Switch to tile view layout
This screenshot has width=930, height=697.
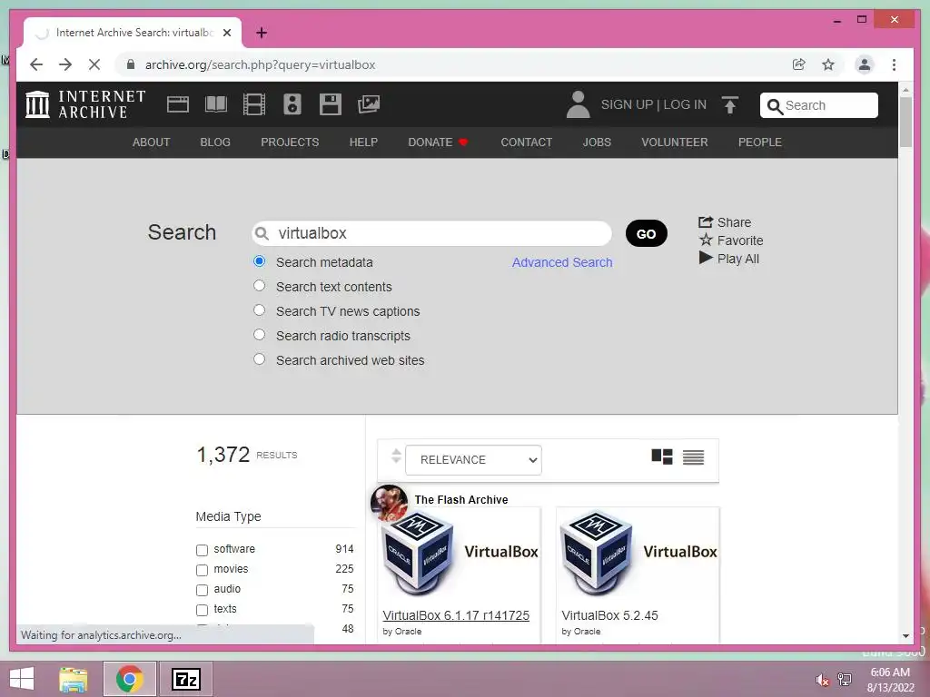click(662, 457)
